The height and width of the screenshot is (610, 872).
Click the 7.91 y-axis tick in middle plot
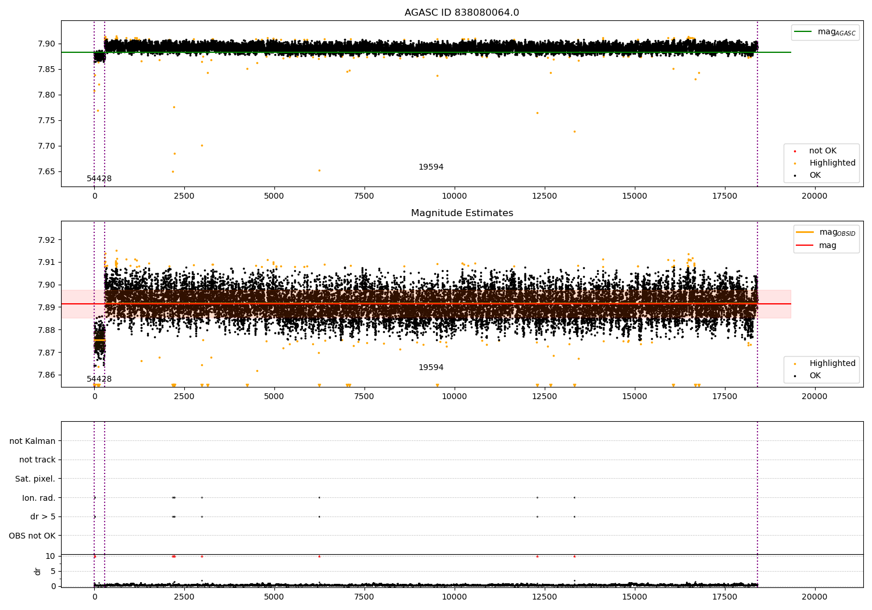(x=46, y=263)
